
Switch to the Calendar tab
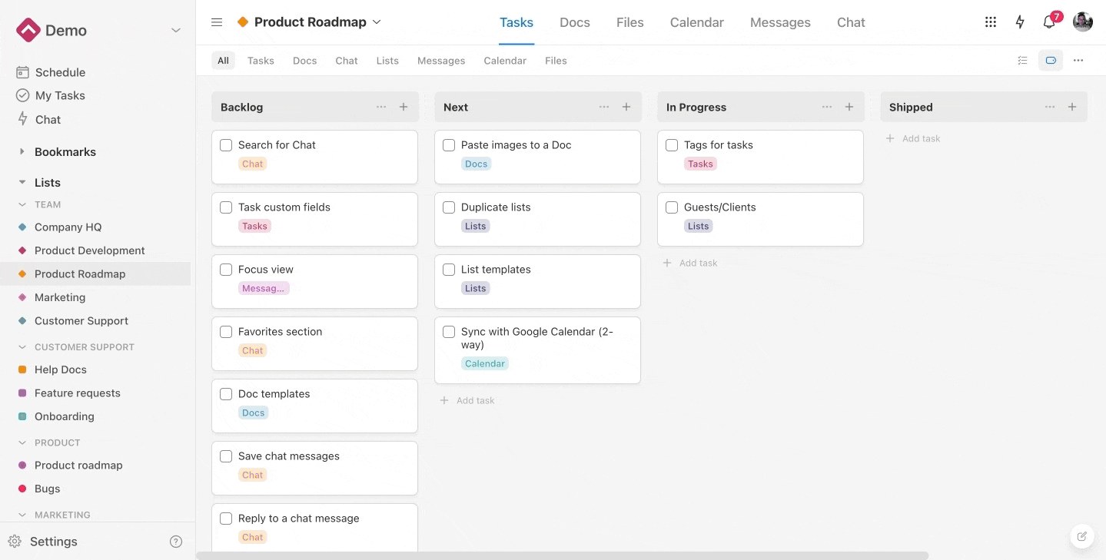click(x=696, y=22)
